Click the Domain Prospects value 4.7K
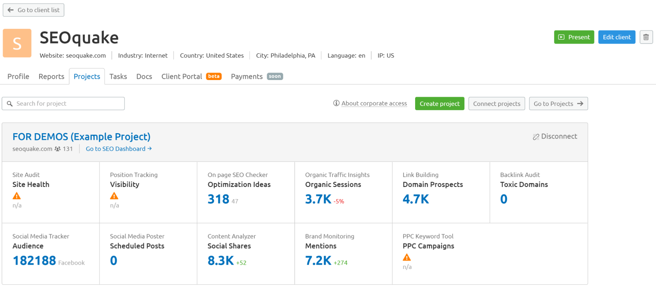This screenshot has width=656, height=288. [x=416, y=199]
